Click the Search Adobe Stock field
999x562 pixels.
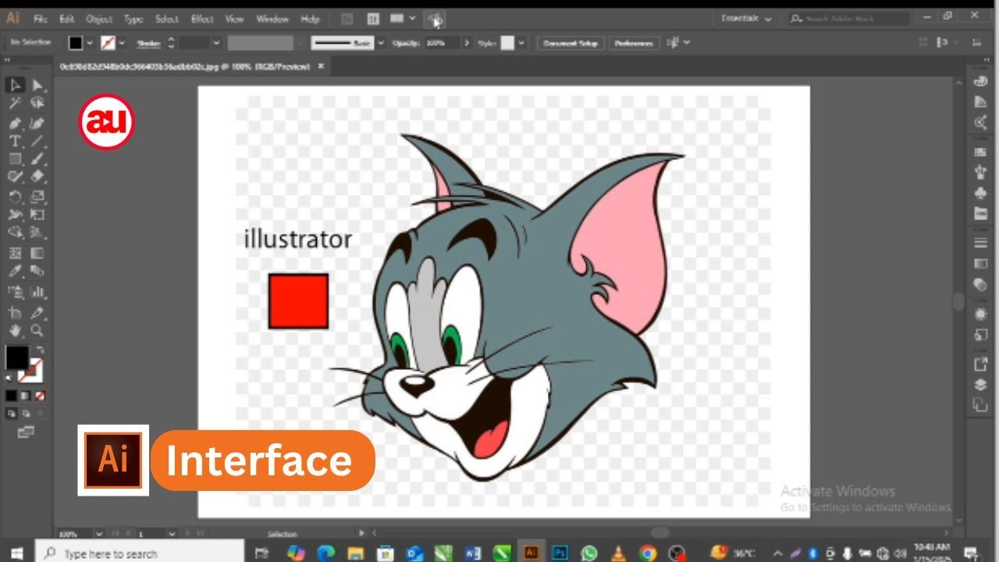845,19
